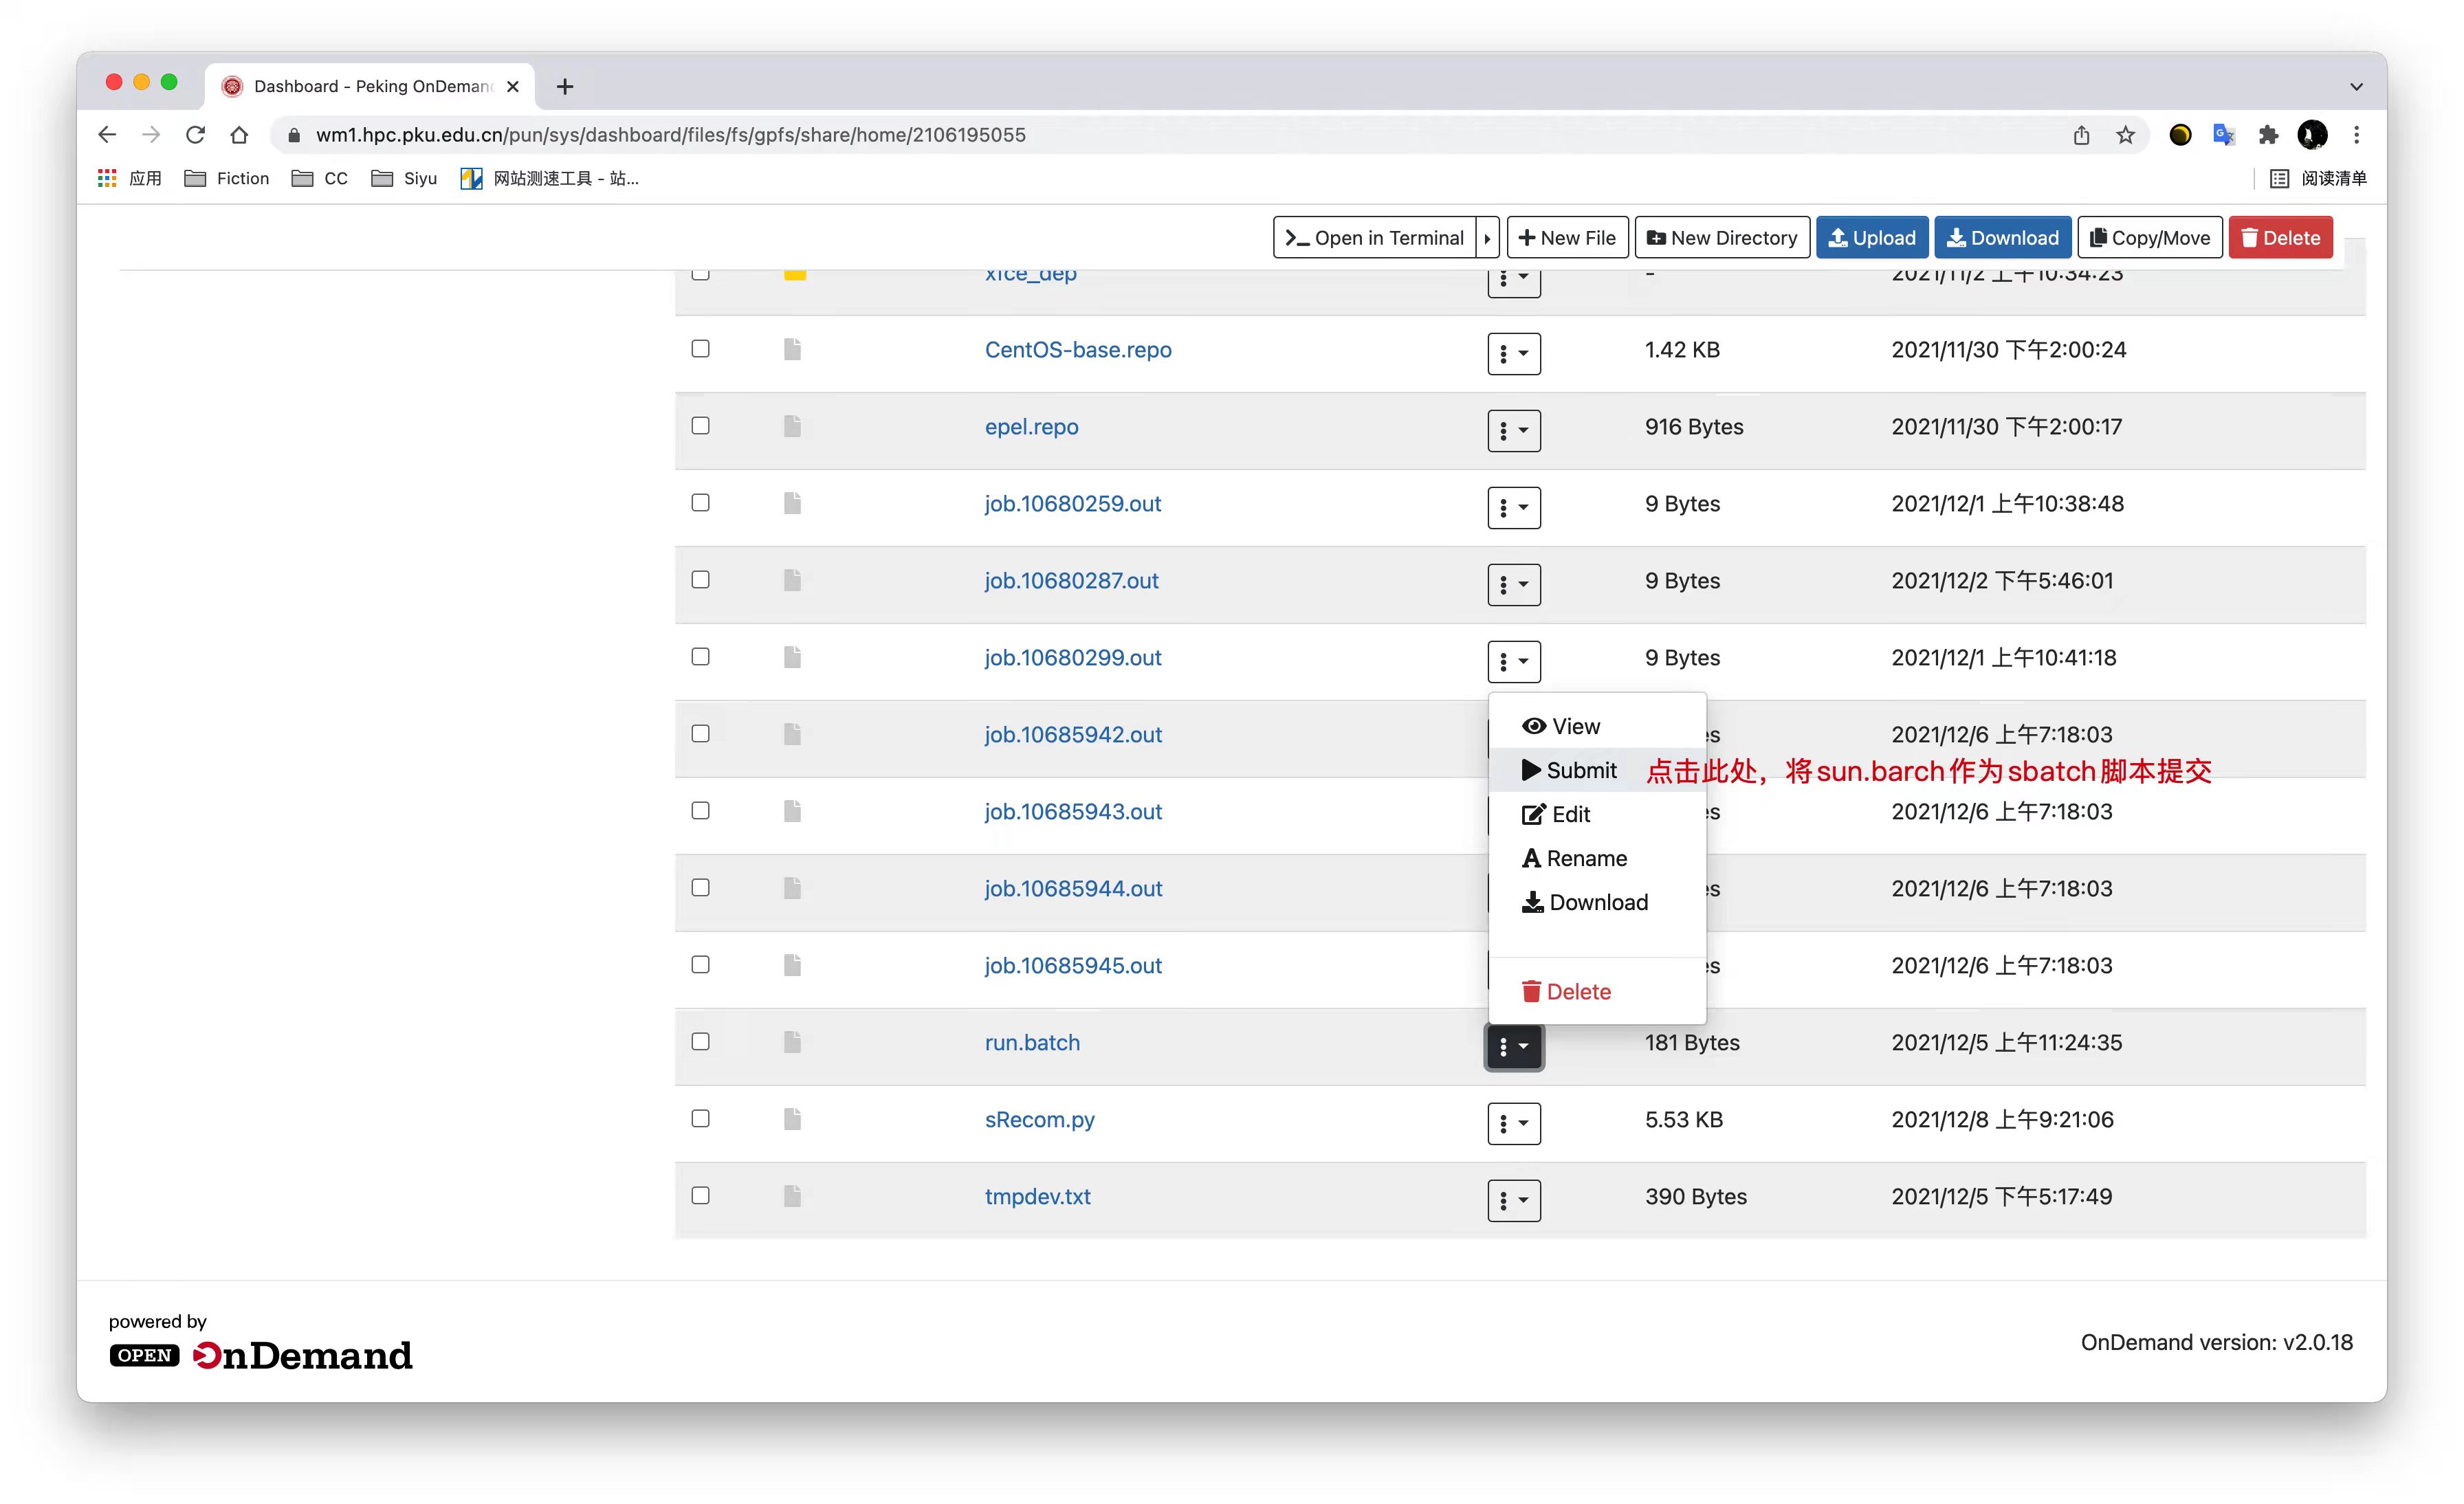Viewport: 2464px width, 1504px height.
Task: Check the run.batch row checkbox
Action: tap(701, 1042)
